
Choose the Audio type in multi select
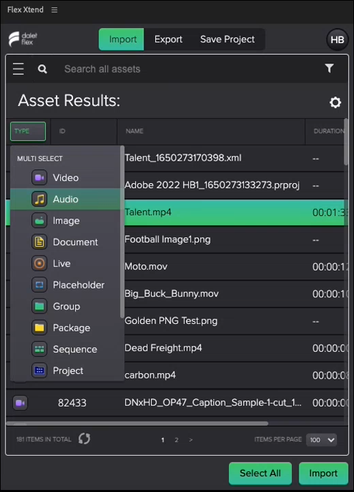(66, 199)
